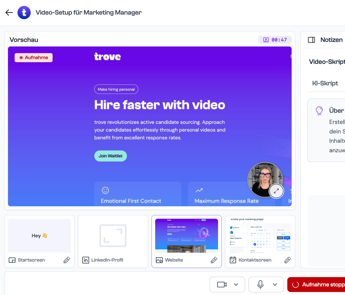This screenshot has height=295, width=345.
Task: Edit the Kontaktscreen slide with pencil
Action: point(287,260)
